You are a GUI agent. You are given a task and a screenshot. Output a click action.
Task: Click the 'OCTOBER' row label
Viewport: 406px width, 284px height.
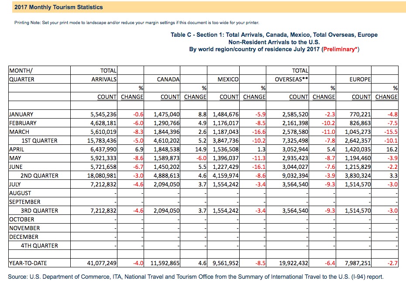point(21,219)
